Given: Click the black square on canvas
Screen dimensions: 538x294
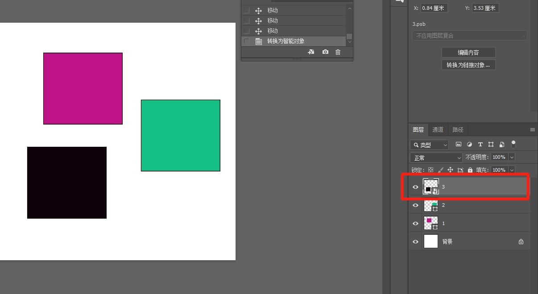Looking at the screenshot, I should pos(67,183).
